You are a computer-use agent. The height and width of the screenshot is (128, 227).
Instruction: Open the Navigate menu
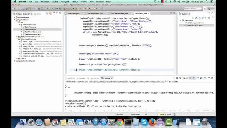(x=65, y=1)
